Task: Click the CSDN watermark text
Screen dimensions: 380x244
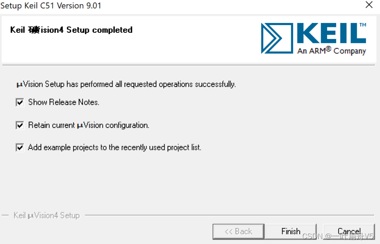Action: pyautogui.click(x=338, y=236)
